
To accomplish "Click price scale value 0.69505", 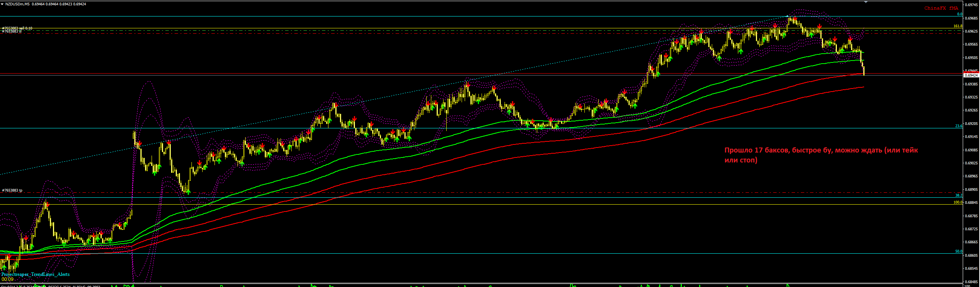I will click(x=972, y=58).
